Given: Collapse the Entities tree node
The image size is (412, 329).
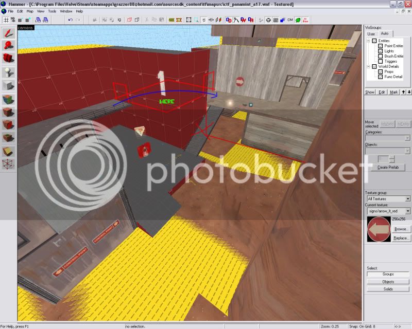Looking at the screenshot, I should coord(368,41).
